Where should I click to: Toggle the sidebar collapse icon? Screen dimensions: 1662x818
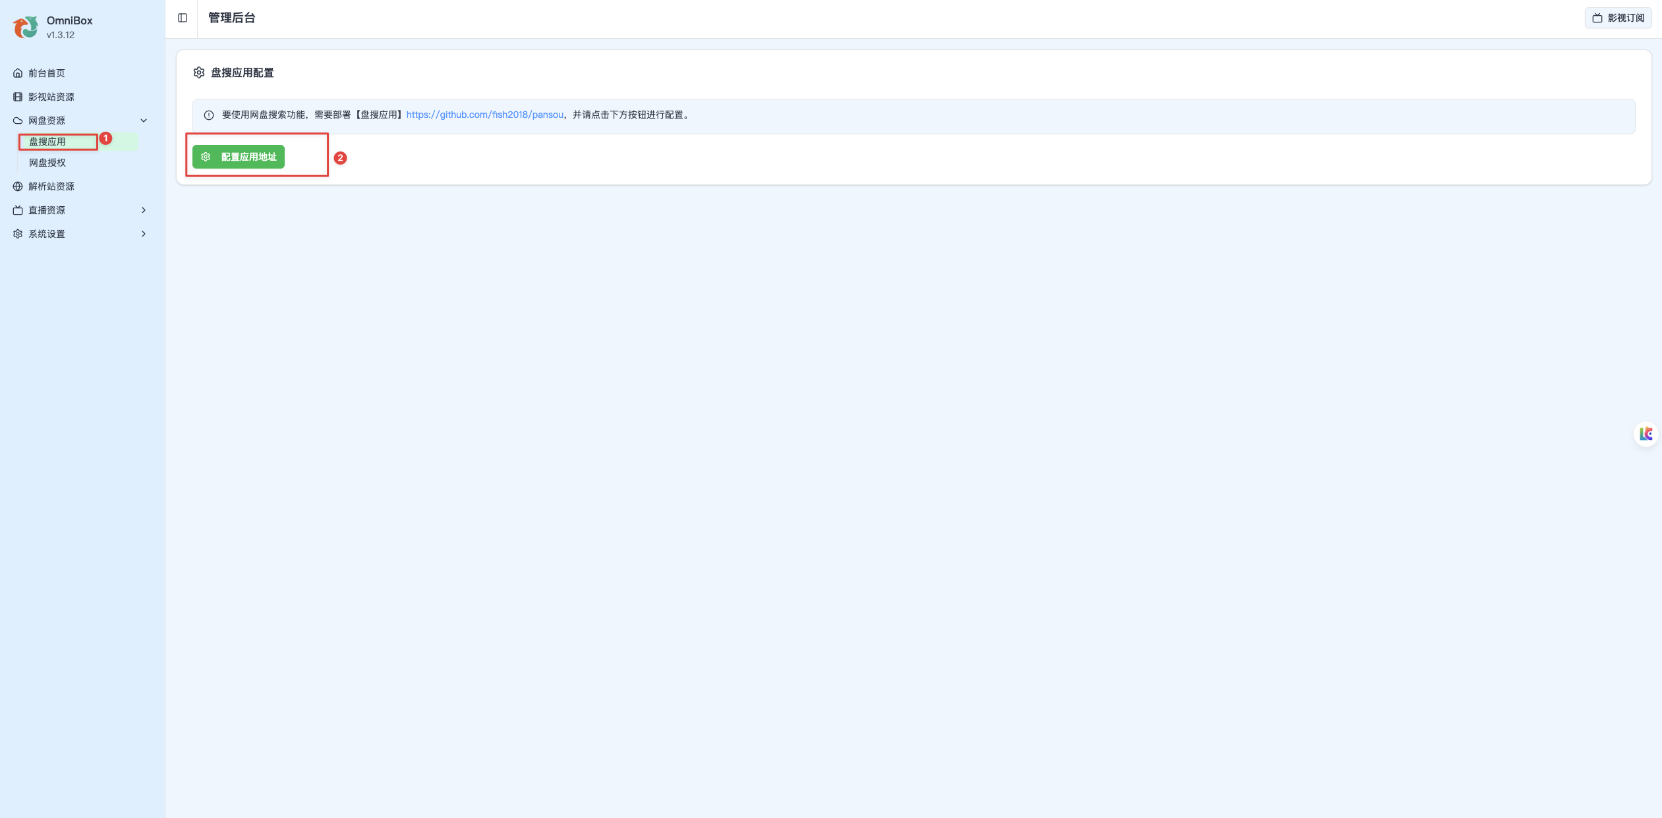point(183,18)
